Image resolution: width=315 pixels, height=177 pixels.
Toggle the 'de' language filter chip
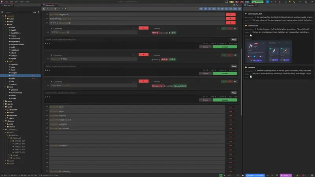[214, 9]
